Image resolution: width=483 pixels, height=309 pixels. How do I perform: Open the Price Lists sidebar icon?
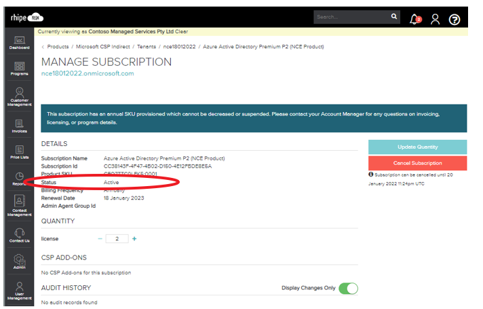(x=20, y=152)
